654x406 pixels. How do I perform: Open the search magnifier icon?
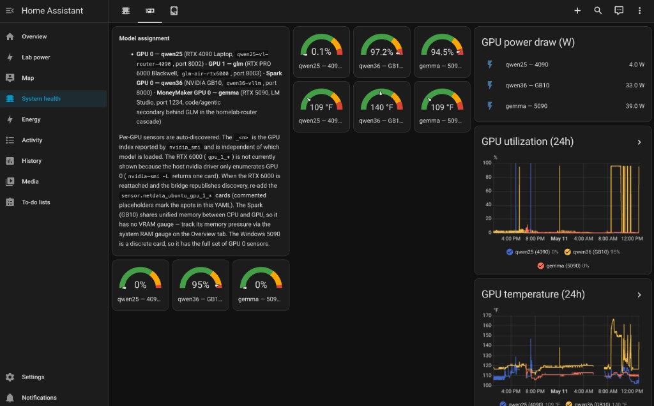click(598, 11)
